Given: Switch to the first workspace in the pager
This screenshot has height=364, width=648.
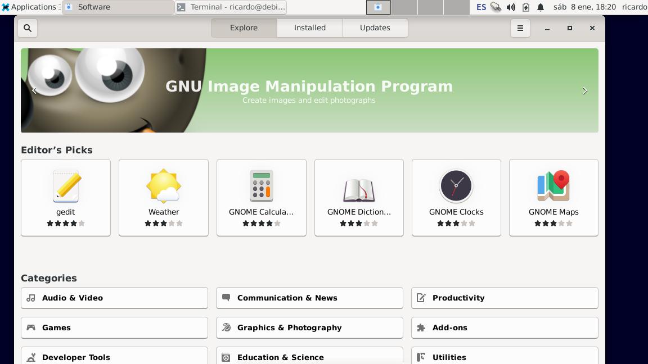Looking at the screenshot, I should tap(378, 7).
